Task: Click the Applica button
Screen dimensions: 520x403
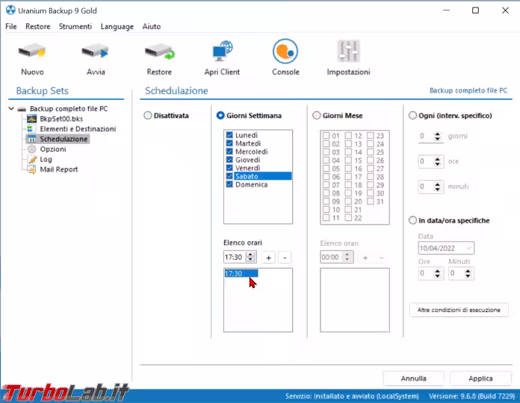Action: (480, 378)
